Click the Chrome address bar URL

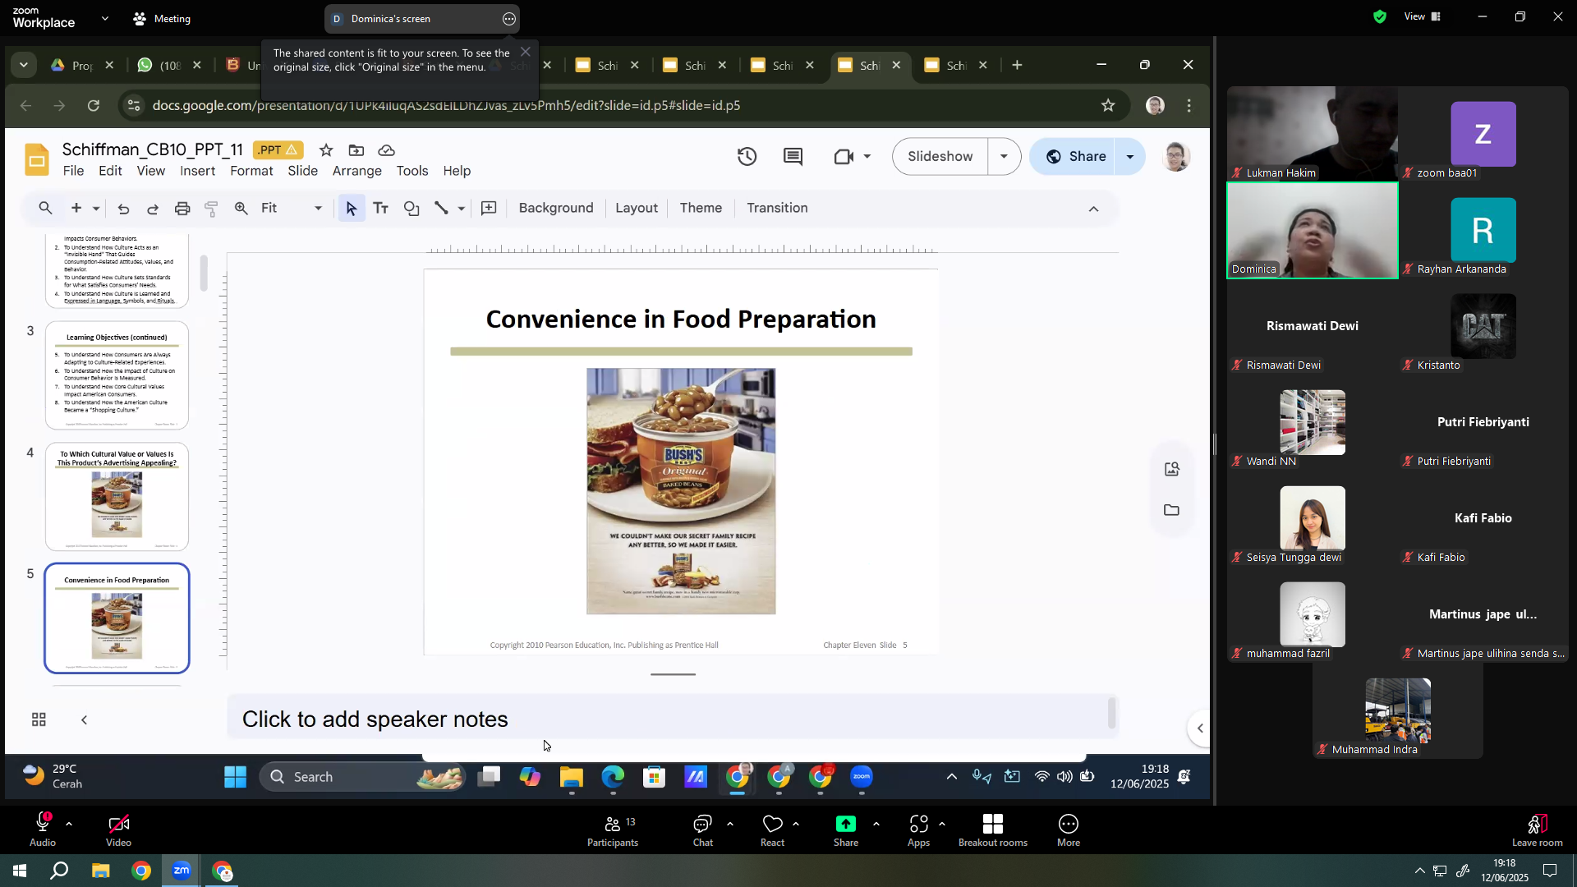pyautogui.click(x=446, y=105)
